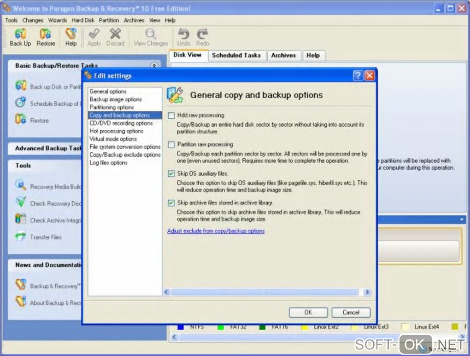The image size is (470, 356).
Task: Switch to the Scheduled Tasks tab
Action: (x=236, y=55)
